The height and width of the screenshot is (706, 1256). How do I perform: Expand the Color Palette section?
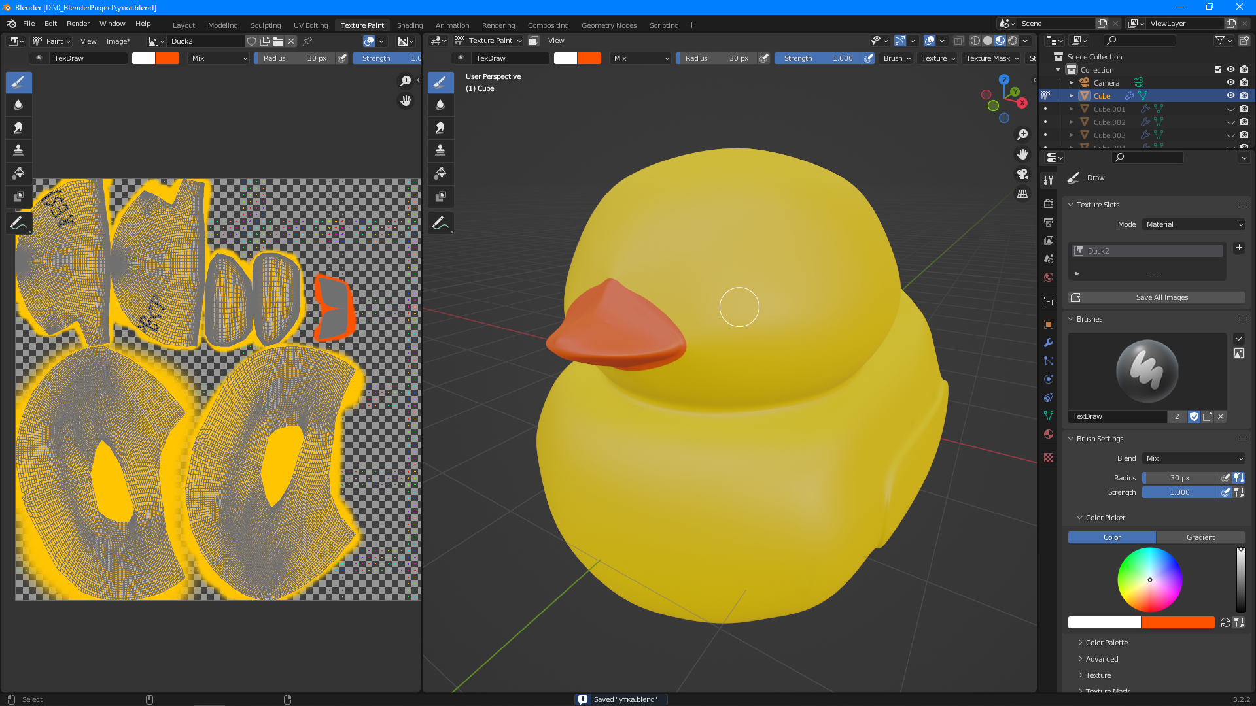tap(1106, 643)
